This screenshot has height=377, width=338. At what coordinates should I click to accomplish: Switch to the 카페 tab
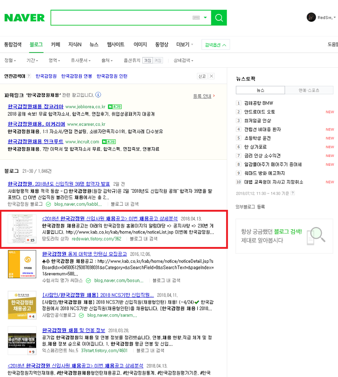(x=56, y=45)
